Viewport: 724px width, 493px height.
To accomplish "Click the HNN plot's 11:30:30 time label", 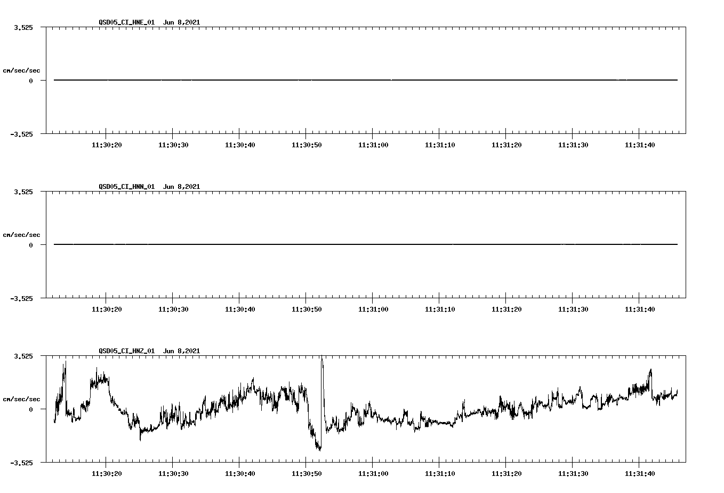I will point(173,309).
